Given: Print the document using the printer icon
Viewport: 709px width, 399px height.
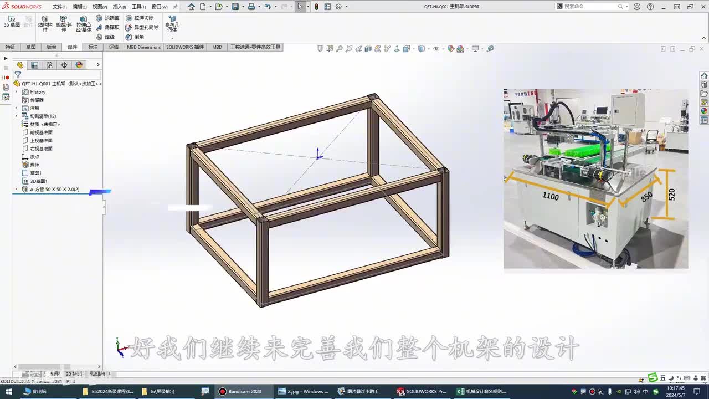Looking at the screenshot, I should [x=251, y=7].
